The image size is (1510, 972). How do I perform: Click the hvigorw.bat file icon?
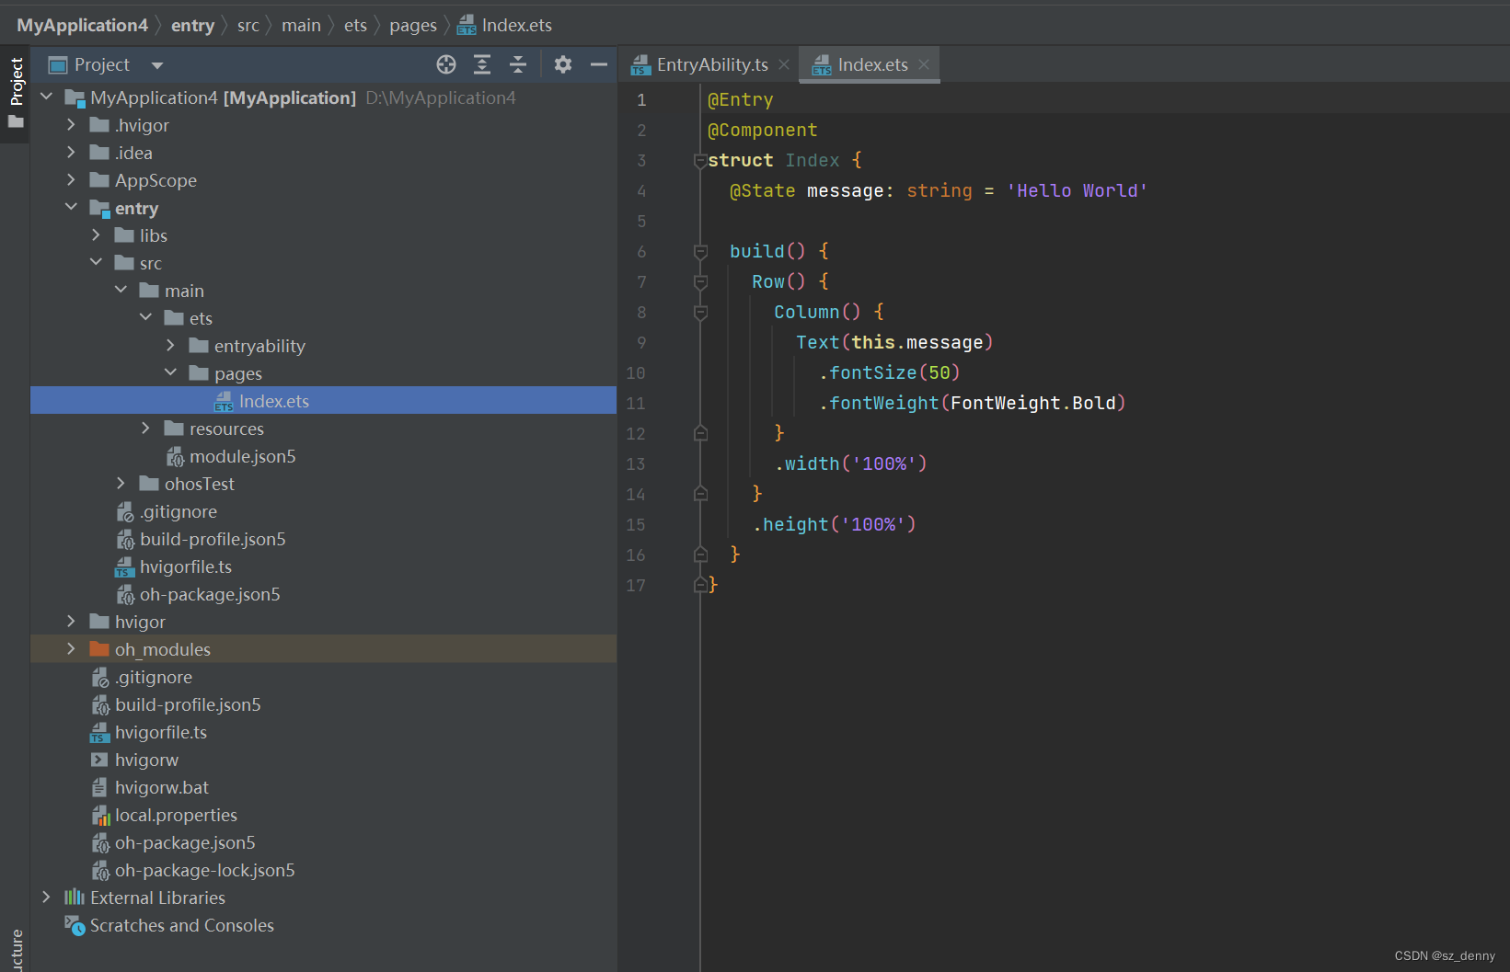click(99, 787)
